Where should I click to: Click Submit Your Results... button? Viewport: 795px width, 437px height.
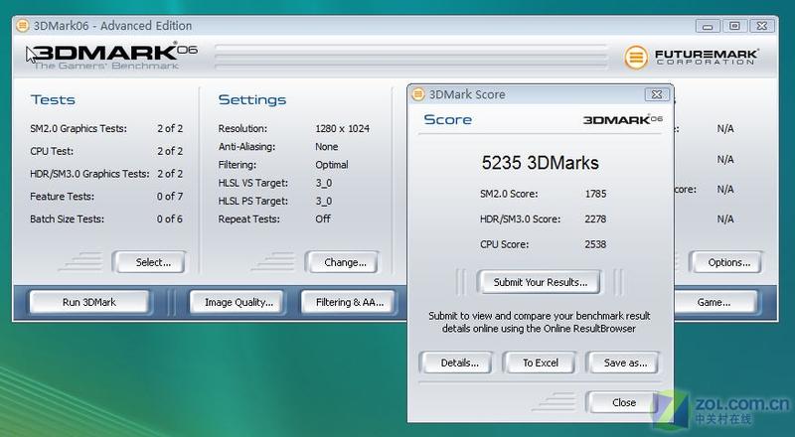[x=539, y=282]
